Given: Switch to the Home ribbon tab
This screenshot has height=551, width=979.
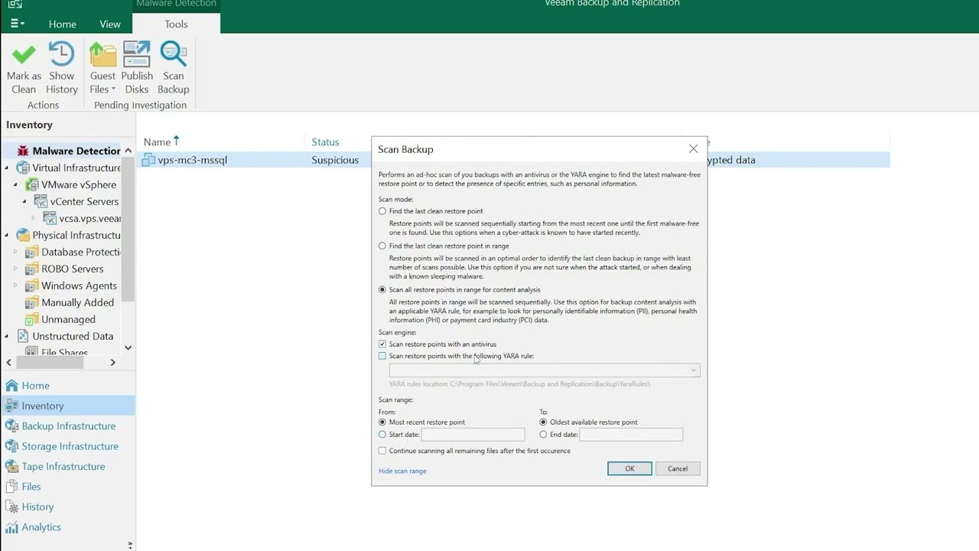Looking at the screenshot, I should coord(62,24).
